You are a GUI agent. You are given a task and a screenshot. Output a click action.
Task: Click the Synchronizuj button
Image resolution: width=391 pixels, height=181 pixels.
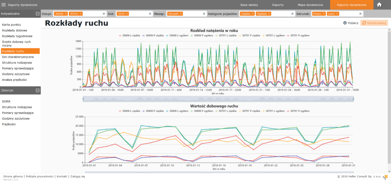[x=374, y=23]
